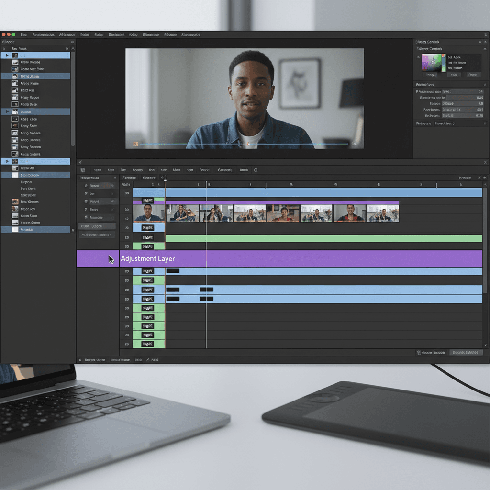Click the green clip bar in the timeline
Viewport: 490px width, 490px height.
(x=323, y=238)
